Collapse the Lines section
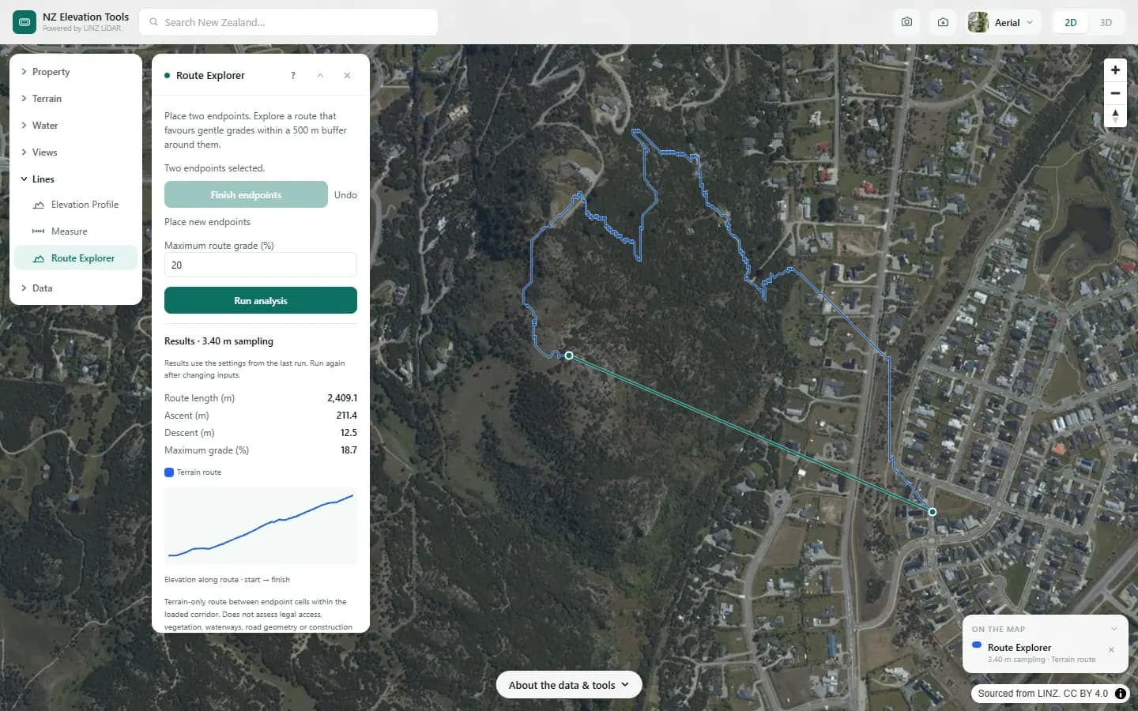1138x711 pixels. (76, 179)
